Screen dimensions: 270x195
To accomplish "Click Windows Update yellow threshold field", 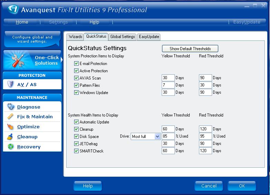I will tap(168, 92).
